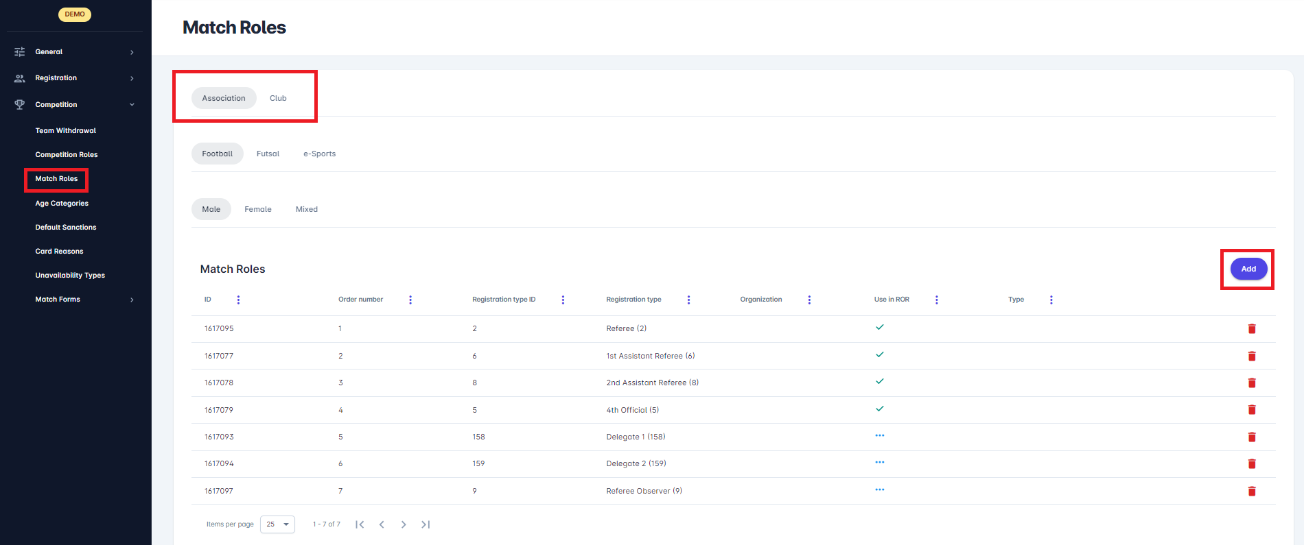The image size is (1304, 545).
Task: Select the Futsal tab
Action: tap(268, 154)
